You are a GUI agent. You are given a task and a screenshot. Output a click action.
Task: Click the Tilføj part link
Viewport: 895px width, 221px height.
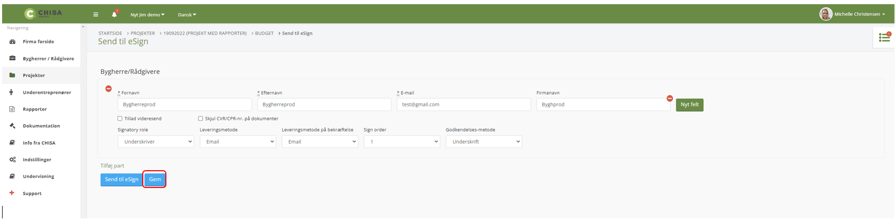pos(112,166)
